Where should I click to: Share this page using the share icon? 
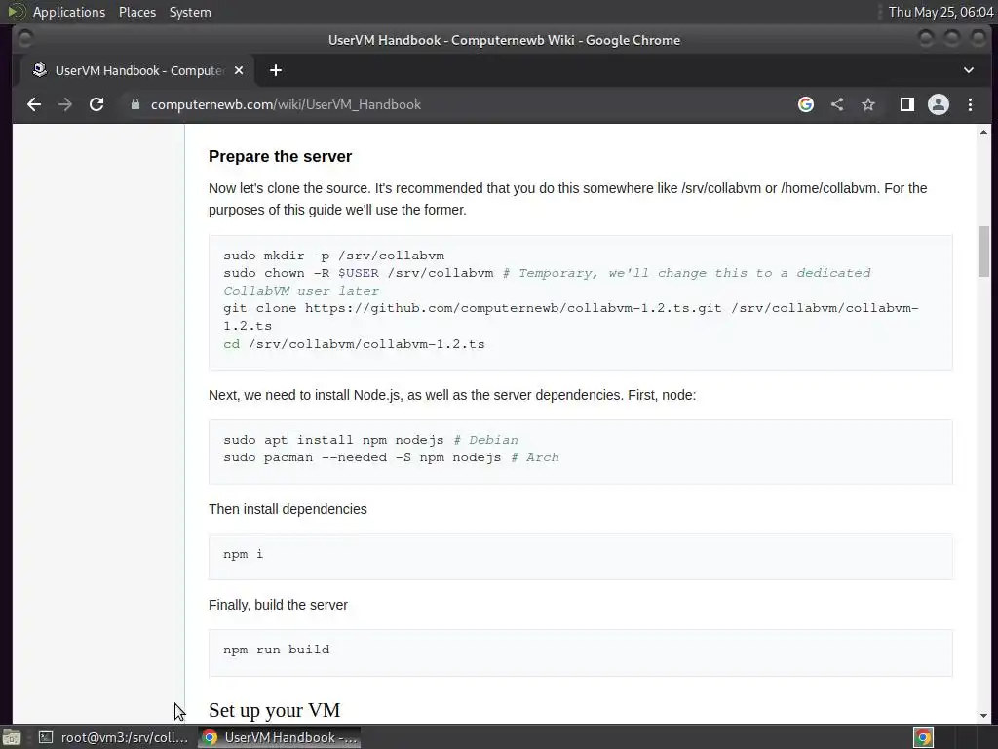pos(837,104)
